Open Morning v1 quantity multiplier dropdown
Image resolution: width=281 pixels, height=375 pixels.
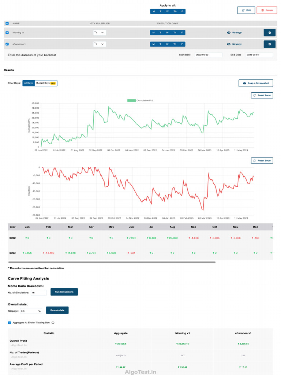tap(99, 33)
